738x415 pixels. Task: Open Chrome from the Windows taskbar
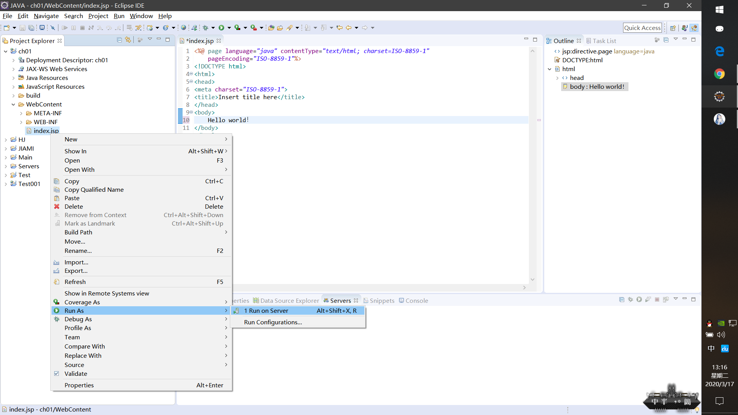coord(719,74)
